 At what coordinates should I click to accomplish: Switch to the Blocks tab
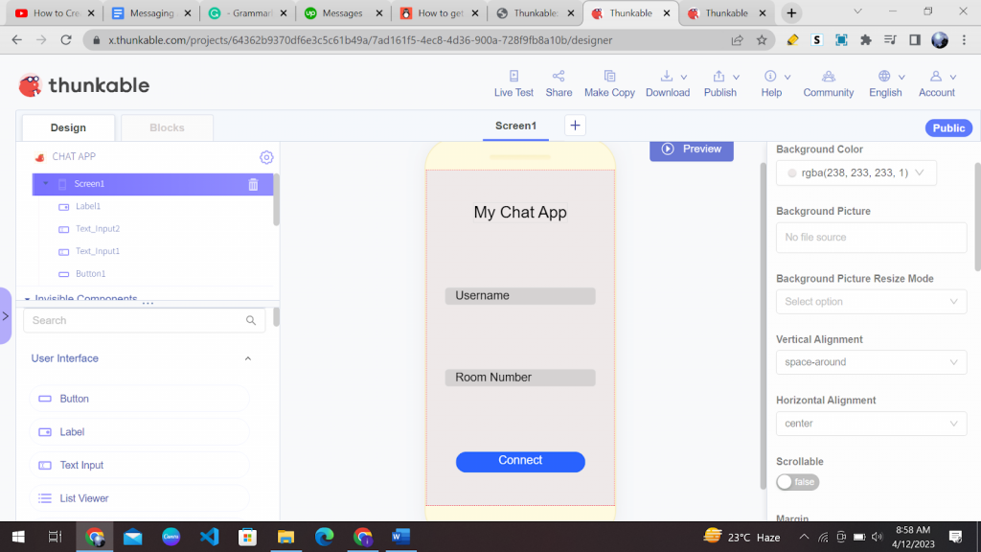click(167, 127)
